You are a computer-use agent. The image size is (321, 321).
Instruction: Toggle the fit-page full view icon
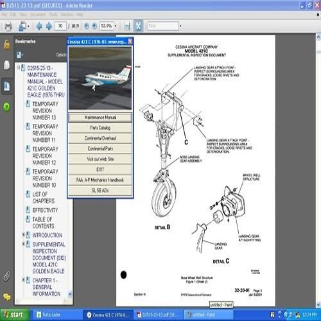(138, 26)
